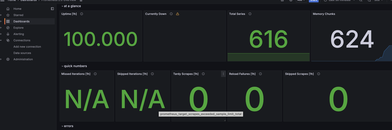Click the 100.000 uptime value

[100, 39]
